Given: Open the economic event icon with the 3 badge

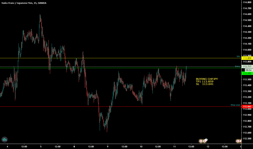Looking at the screenshot, I should coord(205,141).
